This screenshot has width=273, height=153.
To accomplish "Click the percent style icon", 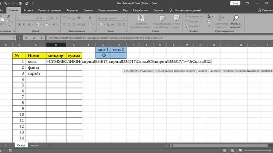I will (x=108, y=25).
